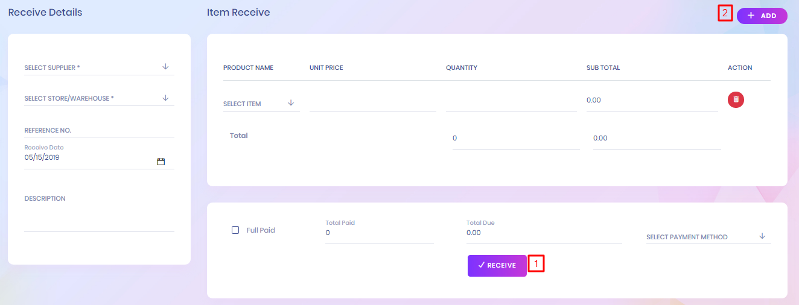Click the Store/Warehouse dropdown arrow
The height and width of the screenshot is (305, 799).
[x=165, y=98]
